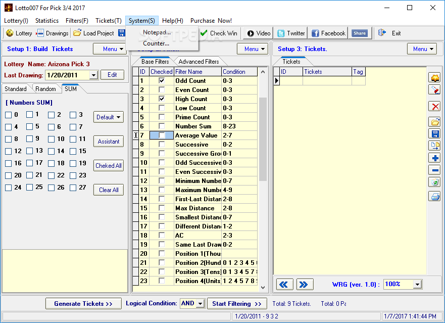Click the Lottery soccer-ball toolbar icon
Screen dimensions: 445x323
point(10,33)
